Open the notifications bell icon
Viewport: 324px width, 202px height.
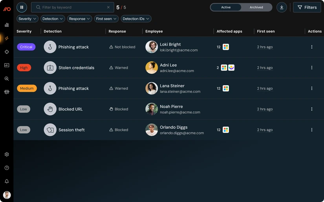pos(7,181)
